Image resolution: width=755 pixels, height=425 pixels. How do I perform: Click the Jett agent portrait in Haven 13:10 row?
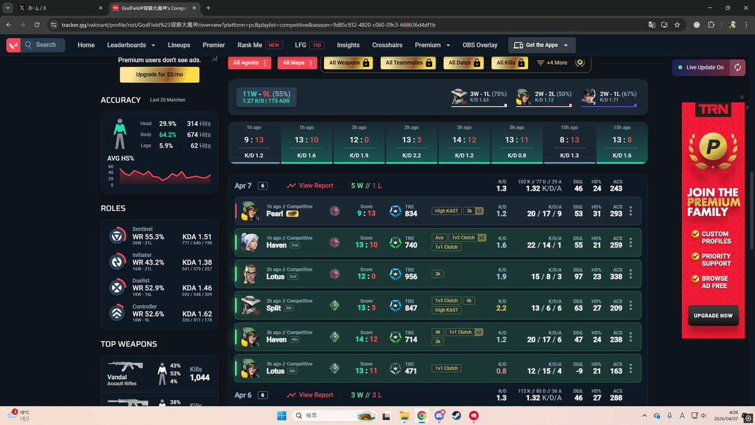click(250, 242)
